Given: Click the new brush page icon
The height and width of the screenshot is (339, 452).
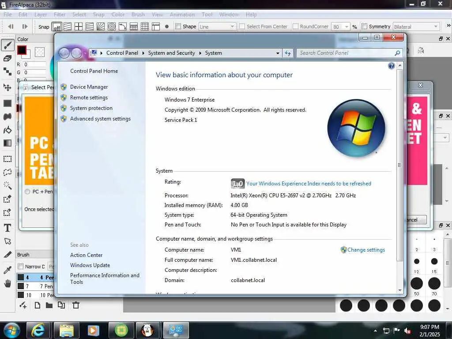Looking at the screenshot, I should pos(37,305).
